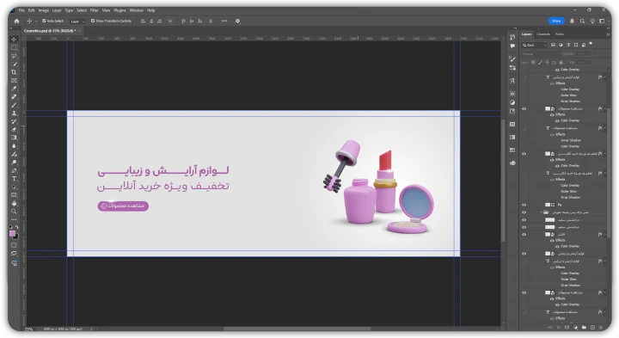Create a new layer plus icon

[x=592, y=328]
